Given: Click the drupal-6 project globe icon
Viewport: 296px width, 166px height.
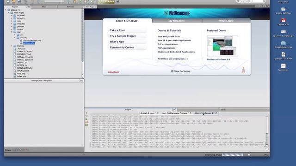Looking at the screenshot, I should 9,10.
